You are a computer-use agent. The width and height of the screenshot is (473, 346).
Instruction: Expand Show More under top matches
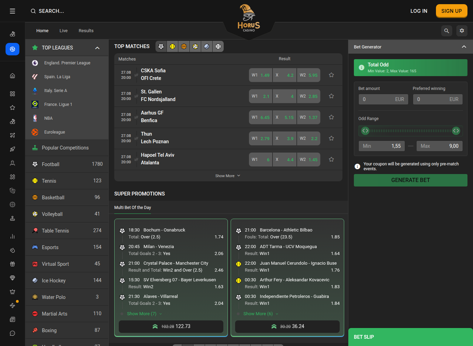228,176
